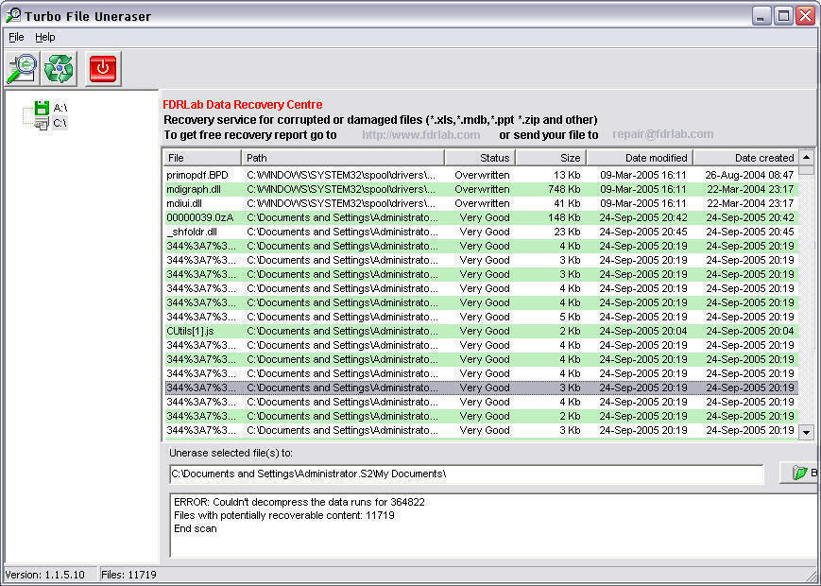Click the 'End scan' log line
The width and height of the screenshot is (821, 586).
pos(196,528)
